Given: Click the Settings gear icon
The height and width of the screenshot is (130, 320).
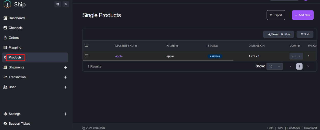Looking at the screenshot, I should [x=5, y=114].
